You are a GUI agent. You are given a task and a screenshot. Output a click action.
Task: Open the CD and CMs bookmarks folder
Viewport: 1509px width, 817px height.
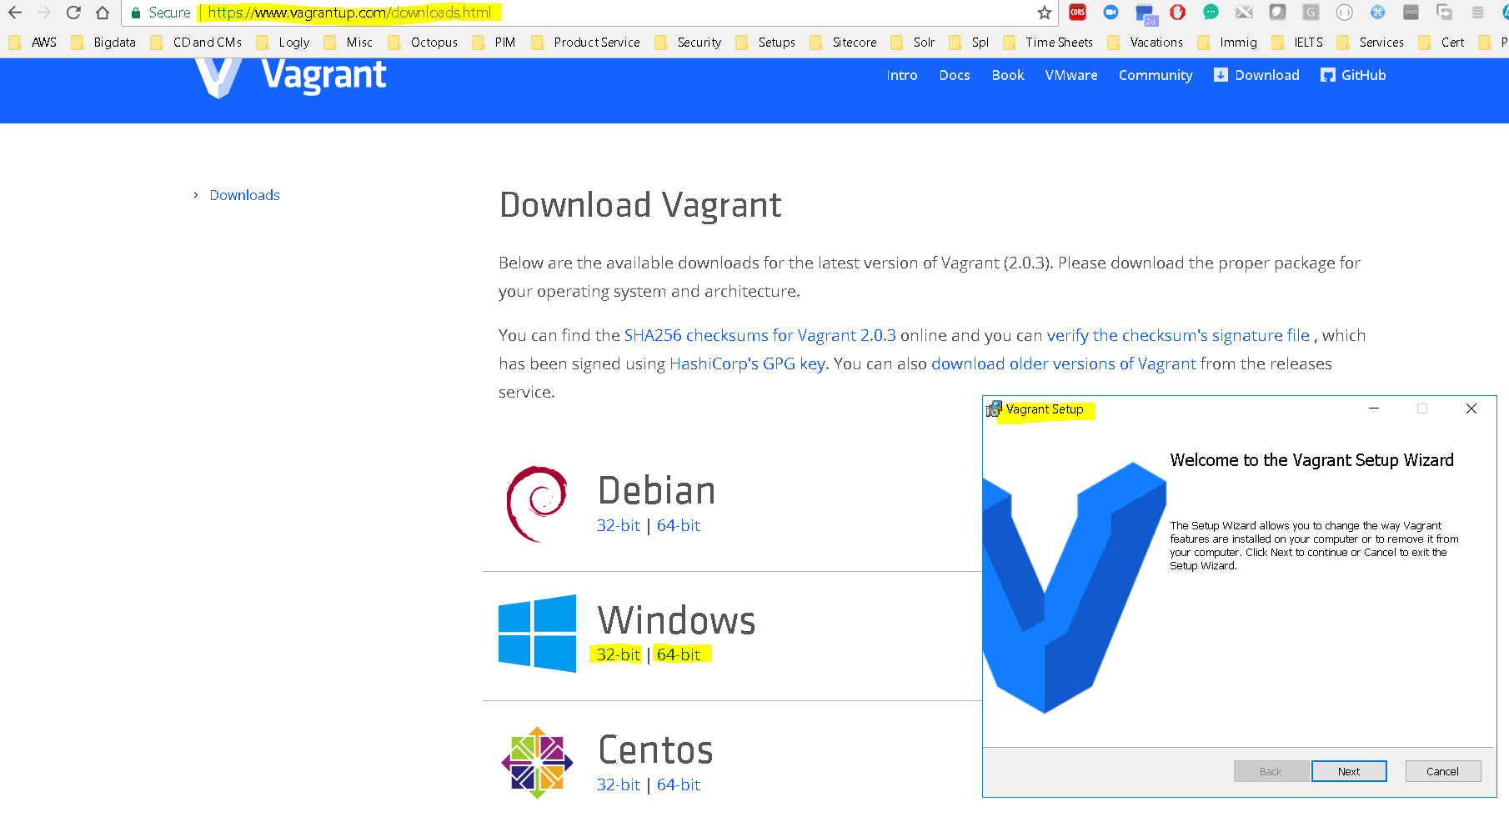[197, 43]
